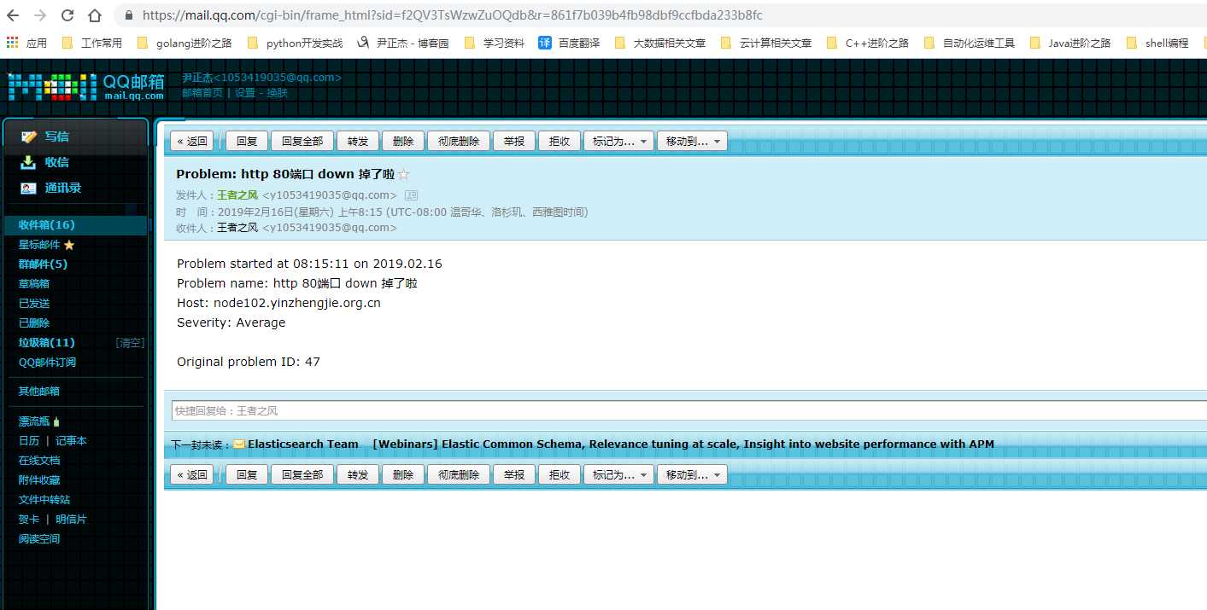Click top 举报 button

(x=514, y=142)
